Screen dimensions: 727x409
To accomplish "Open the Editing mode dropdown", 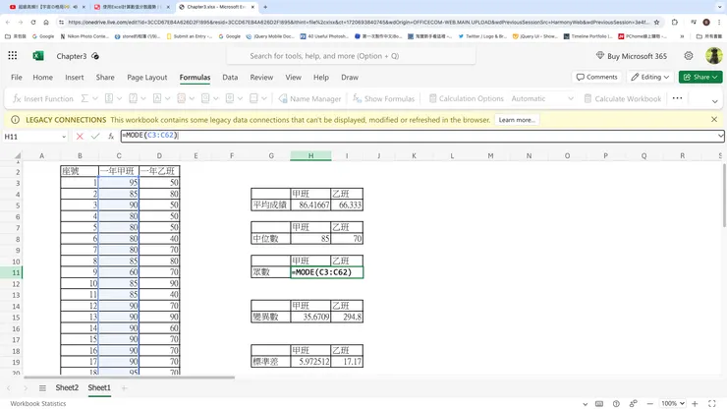I will pyautogui.click(x=649, y=77).
